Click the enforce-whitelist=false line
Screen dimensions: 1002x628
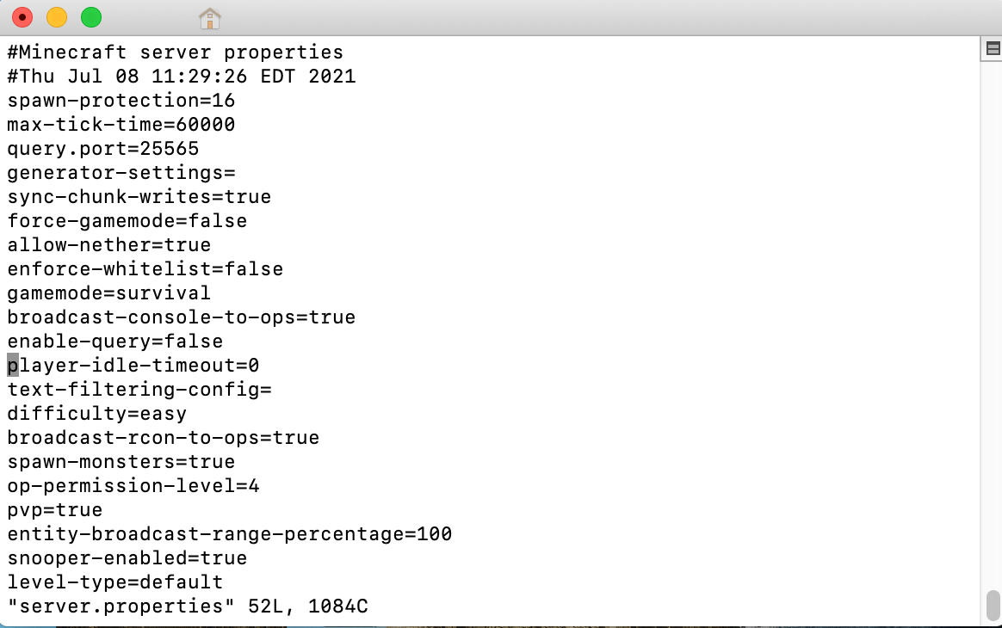pos(145,269)
